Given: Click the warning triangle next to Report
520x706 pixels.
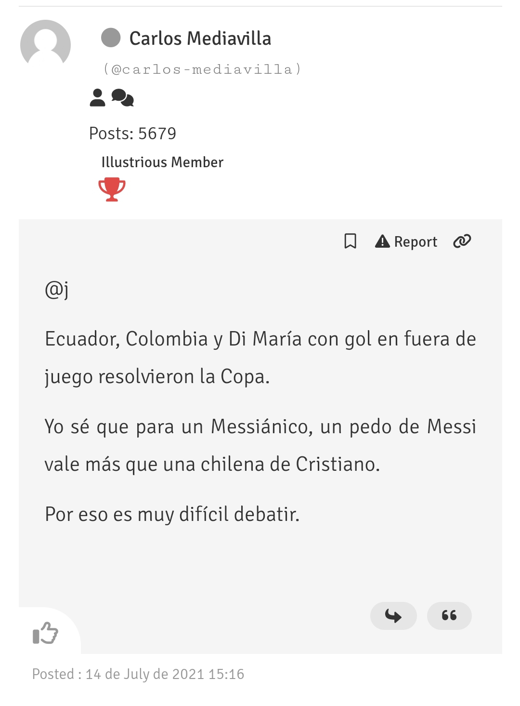Looking at the screenshot, I should pyautogui.click(x=382, y=241).
